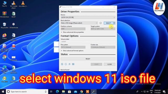
Task: Open Google Chrome from the taskbar
Action: point(82,92)
